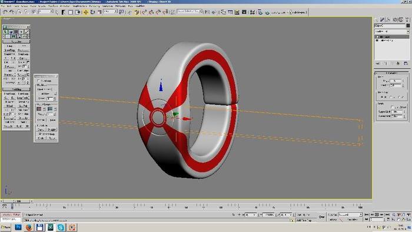Open the Modifier List dropdown

(392, 32)
